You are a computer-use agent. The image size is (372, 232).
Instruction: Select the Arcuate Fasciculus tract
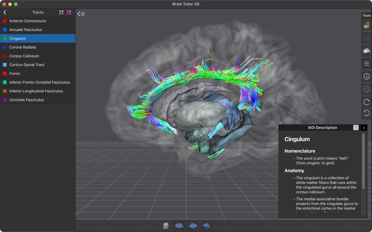(38, 30)
